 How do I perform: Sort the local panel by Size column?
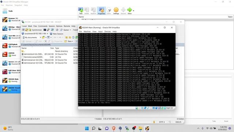(x=52, y=48)
